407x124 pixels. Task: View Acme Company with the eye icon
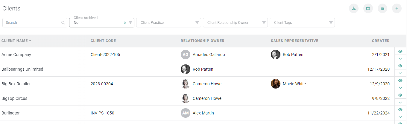click(x=400, y=51)
